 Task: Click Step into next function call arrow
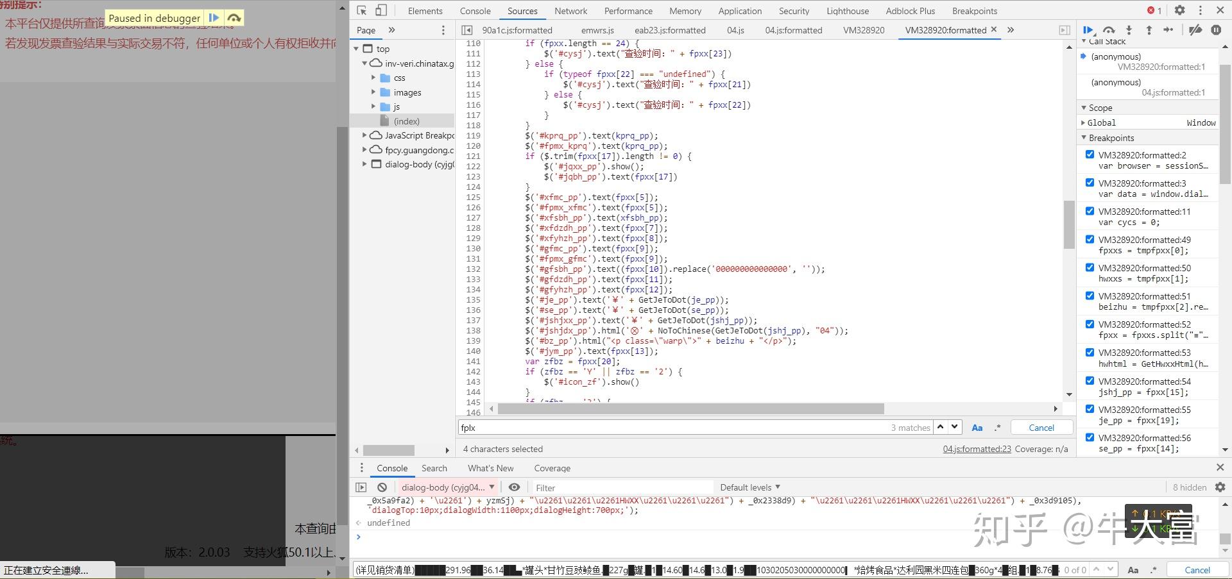coord(1129,30)
